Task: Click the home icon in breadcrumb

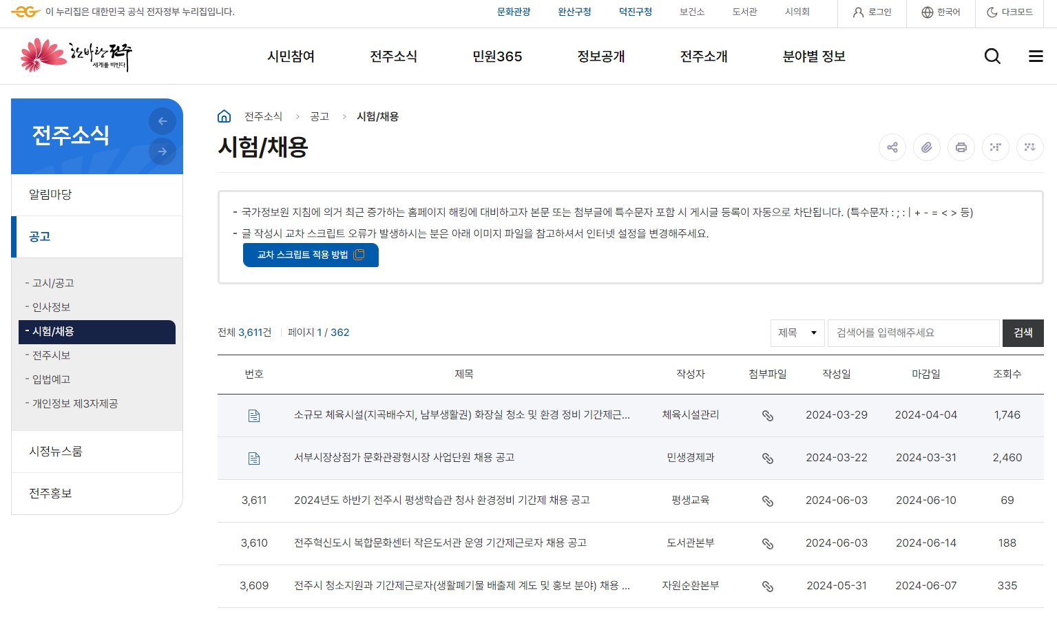Action: point(224,116)
